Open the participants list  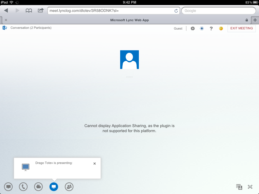[69, 187]
